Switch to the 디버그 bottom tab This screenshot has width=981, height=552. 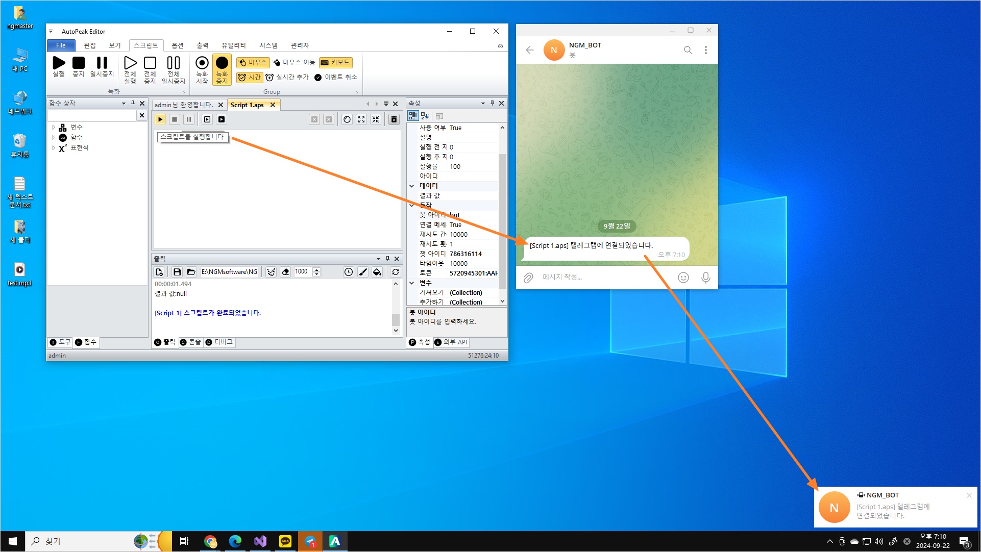pyautogui.click(x=219, y=342)
